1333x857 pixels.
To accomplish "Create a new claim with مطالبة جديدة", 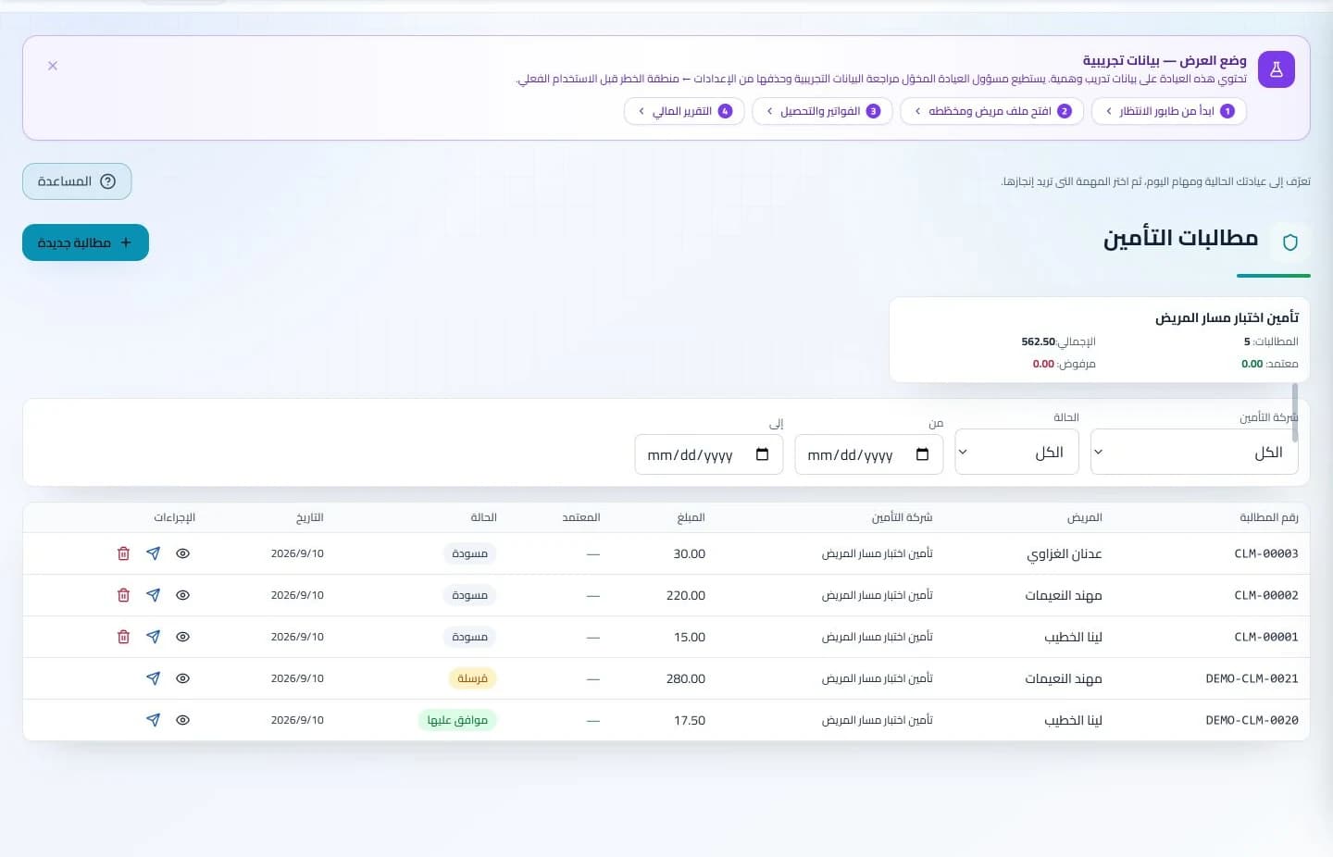I will [x=85, y=242].
